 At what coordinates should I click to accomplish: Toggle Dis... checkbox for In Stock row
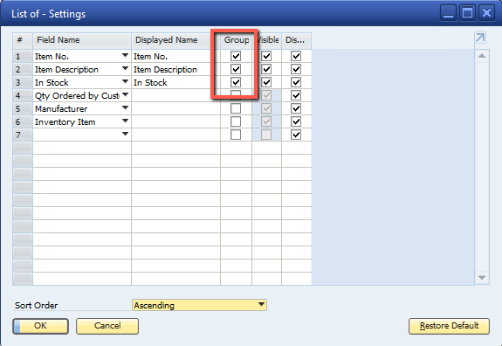click(296, 82)
